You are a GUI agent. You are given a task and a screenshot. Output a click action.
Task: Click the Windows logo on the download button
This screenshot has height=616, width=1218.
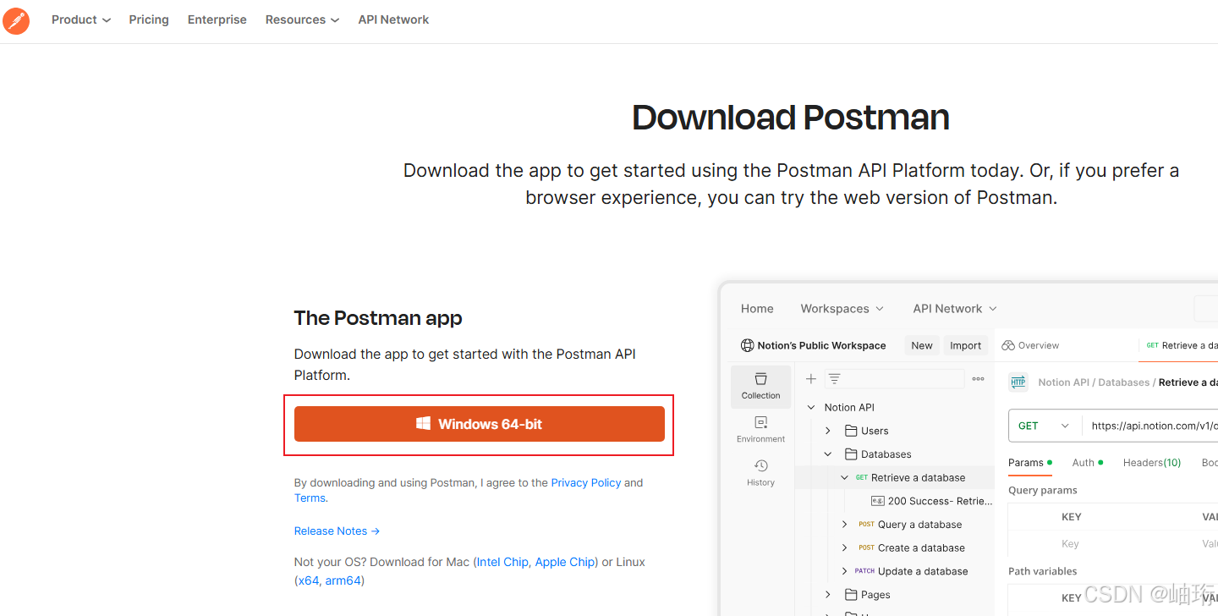click(424, 423)
